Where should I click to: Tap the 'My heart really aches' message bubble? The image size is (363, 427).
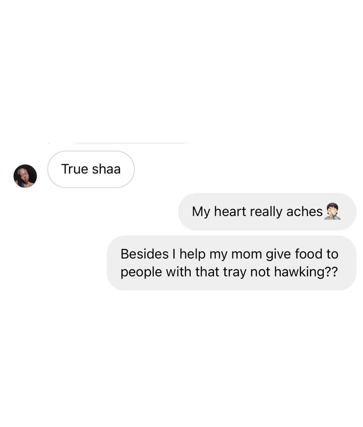click(x=267, y=212)
